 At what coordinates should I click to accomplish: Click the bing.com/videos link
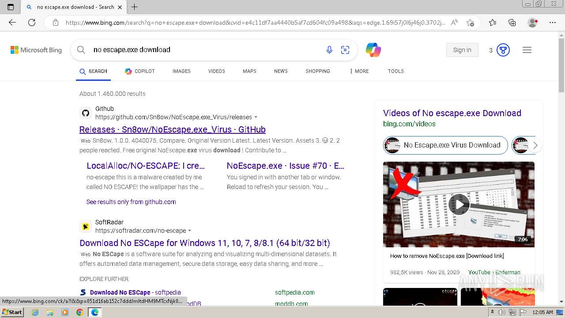[409, 124]
